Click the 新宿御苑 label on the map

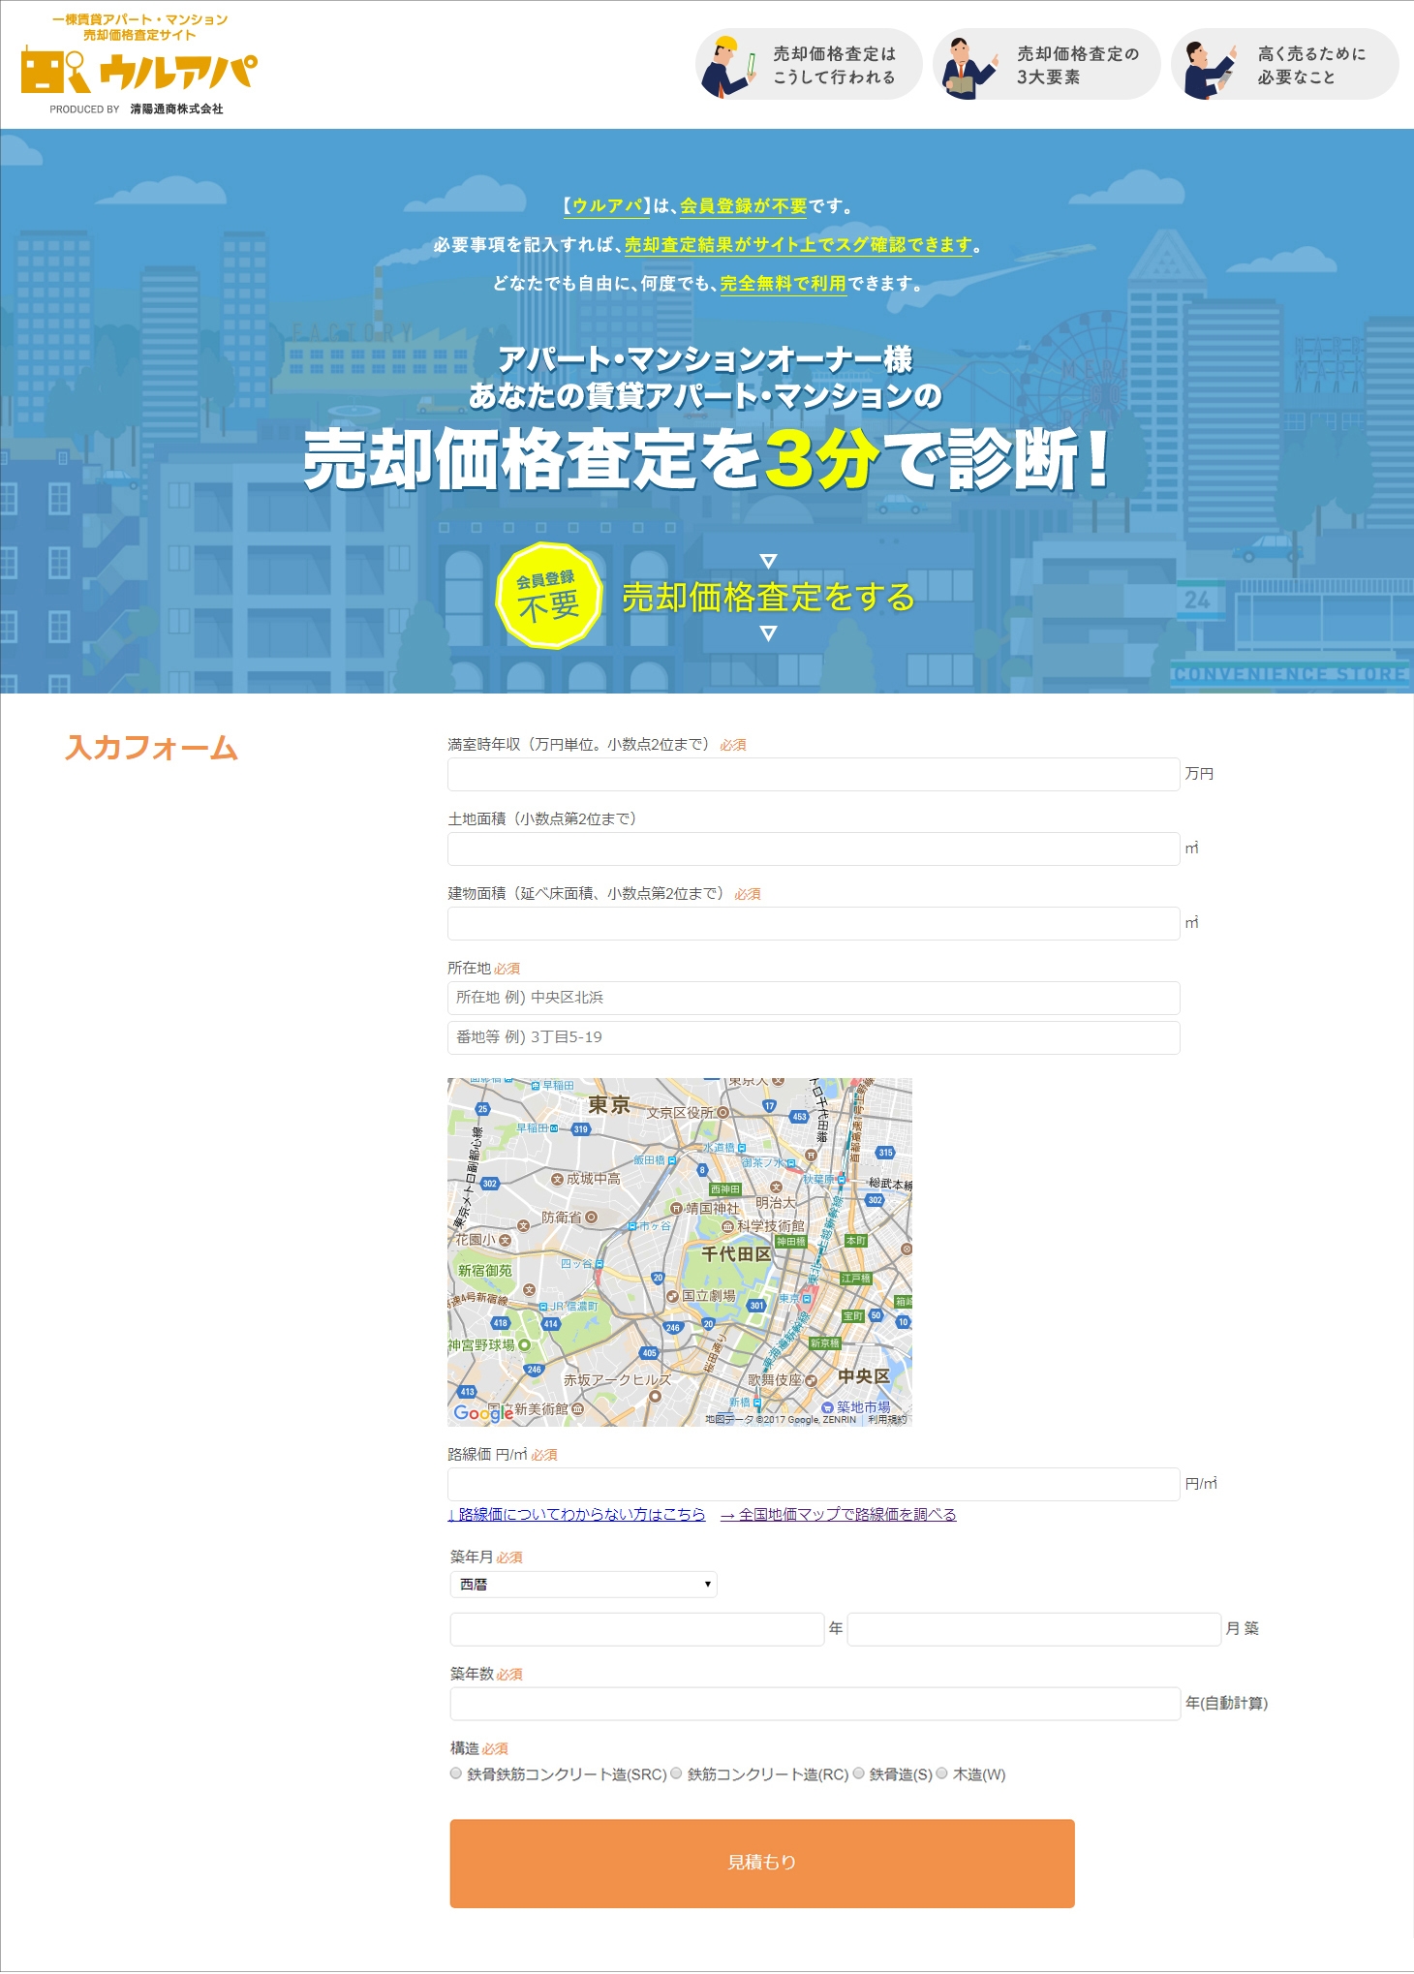point(484,1270)
